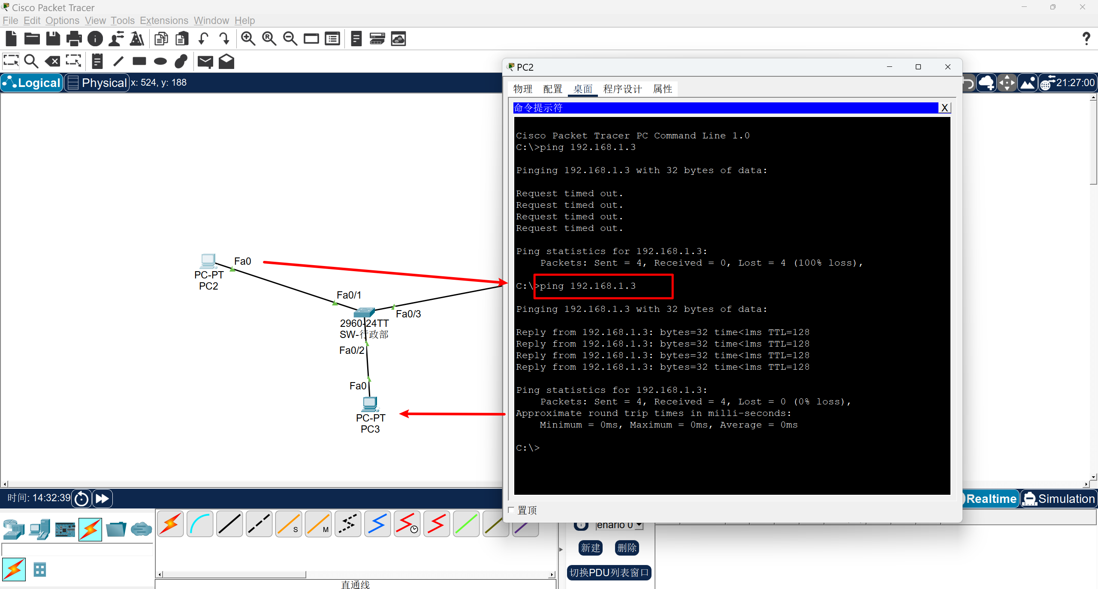Select the Multiuser Connection cloud category
Viewport: 1098px width, 589px height.
point(142,530)
